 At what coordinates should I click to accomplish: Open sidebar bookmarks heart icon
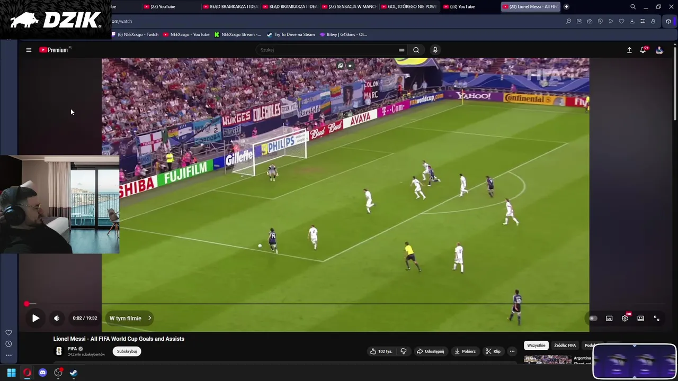pos(8,332)
